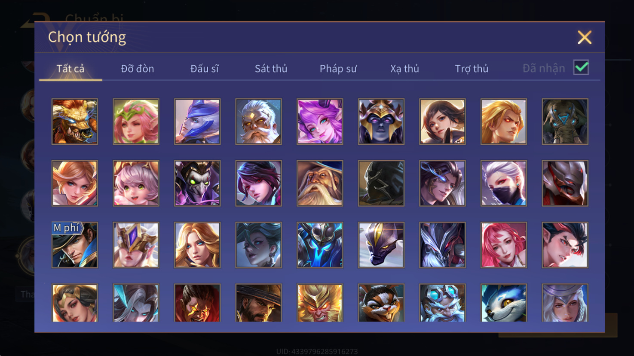Viewport: 634px width, 356px height.
Task: Select the wizard with hat and long beard
Action: point(320,183)
